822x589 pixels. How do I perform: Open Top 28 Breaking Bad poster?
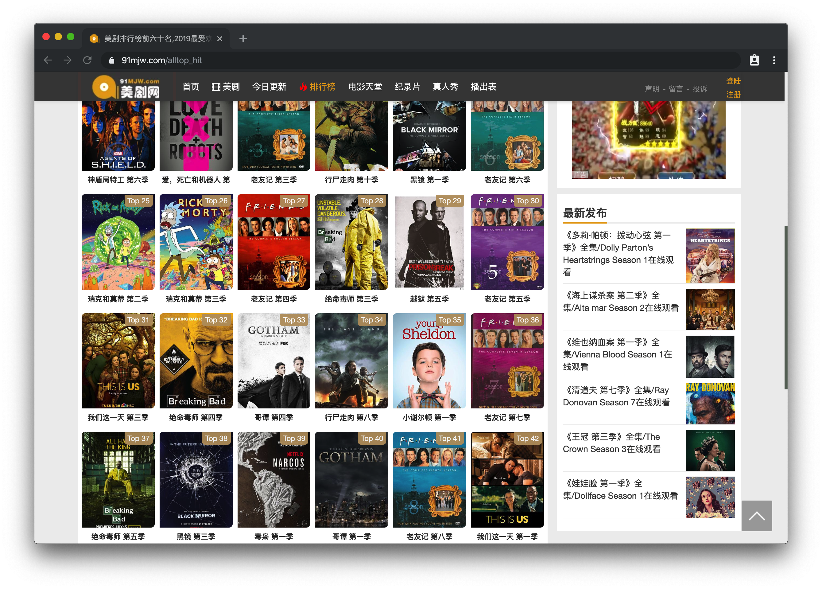point(351,242)
